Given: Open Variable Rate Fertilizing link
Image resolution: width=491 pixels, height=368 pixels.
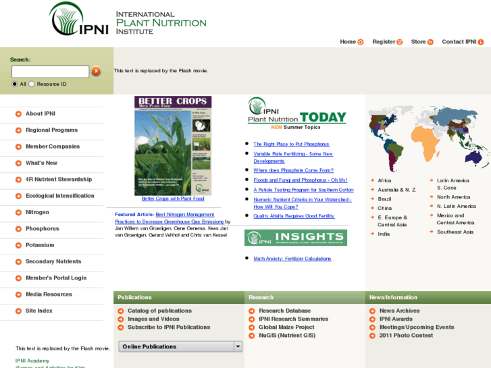Looking at the screenshot, I should tap(293, 157).
